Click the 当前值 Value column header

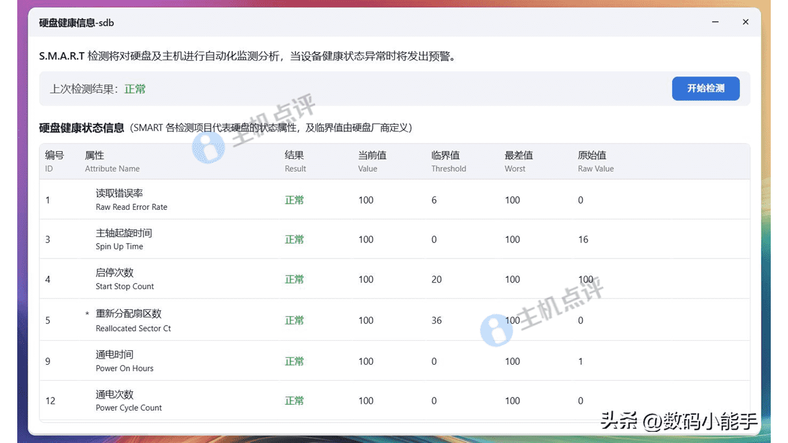point(372,161)
